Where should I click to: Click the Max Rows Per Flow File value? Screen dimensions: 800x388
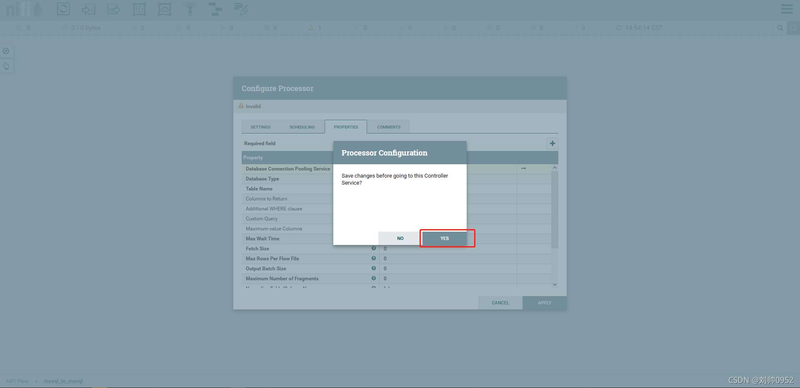[385, 259]
